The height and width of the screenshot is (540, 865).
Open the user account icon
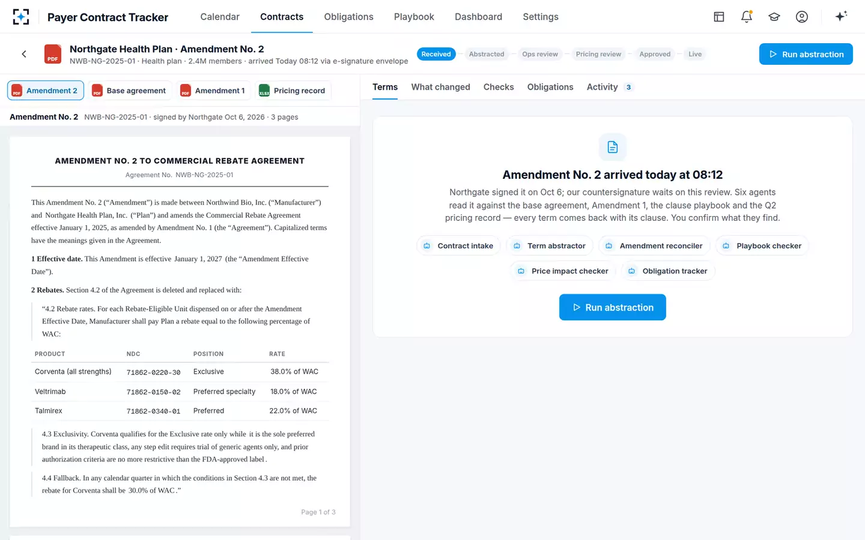click(802, 17)
